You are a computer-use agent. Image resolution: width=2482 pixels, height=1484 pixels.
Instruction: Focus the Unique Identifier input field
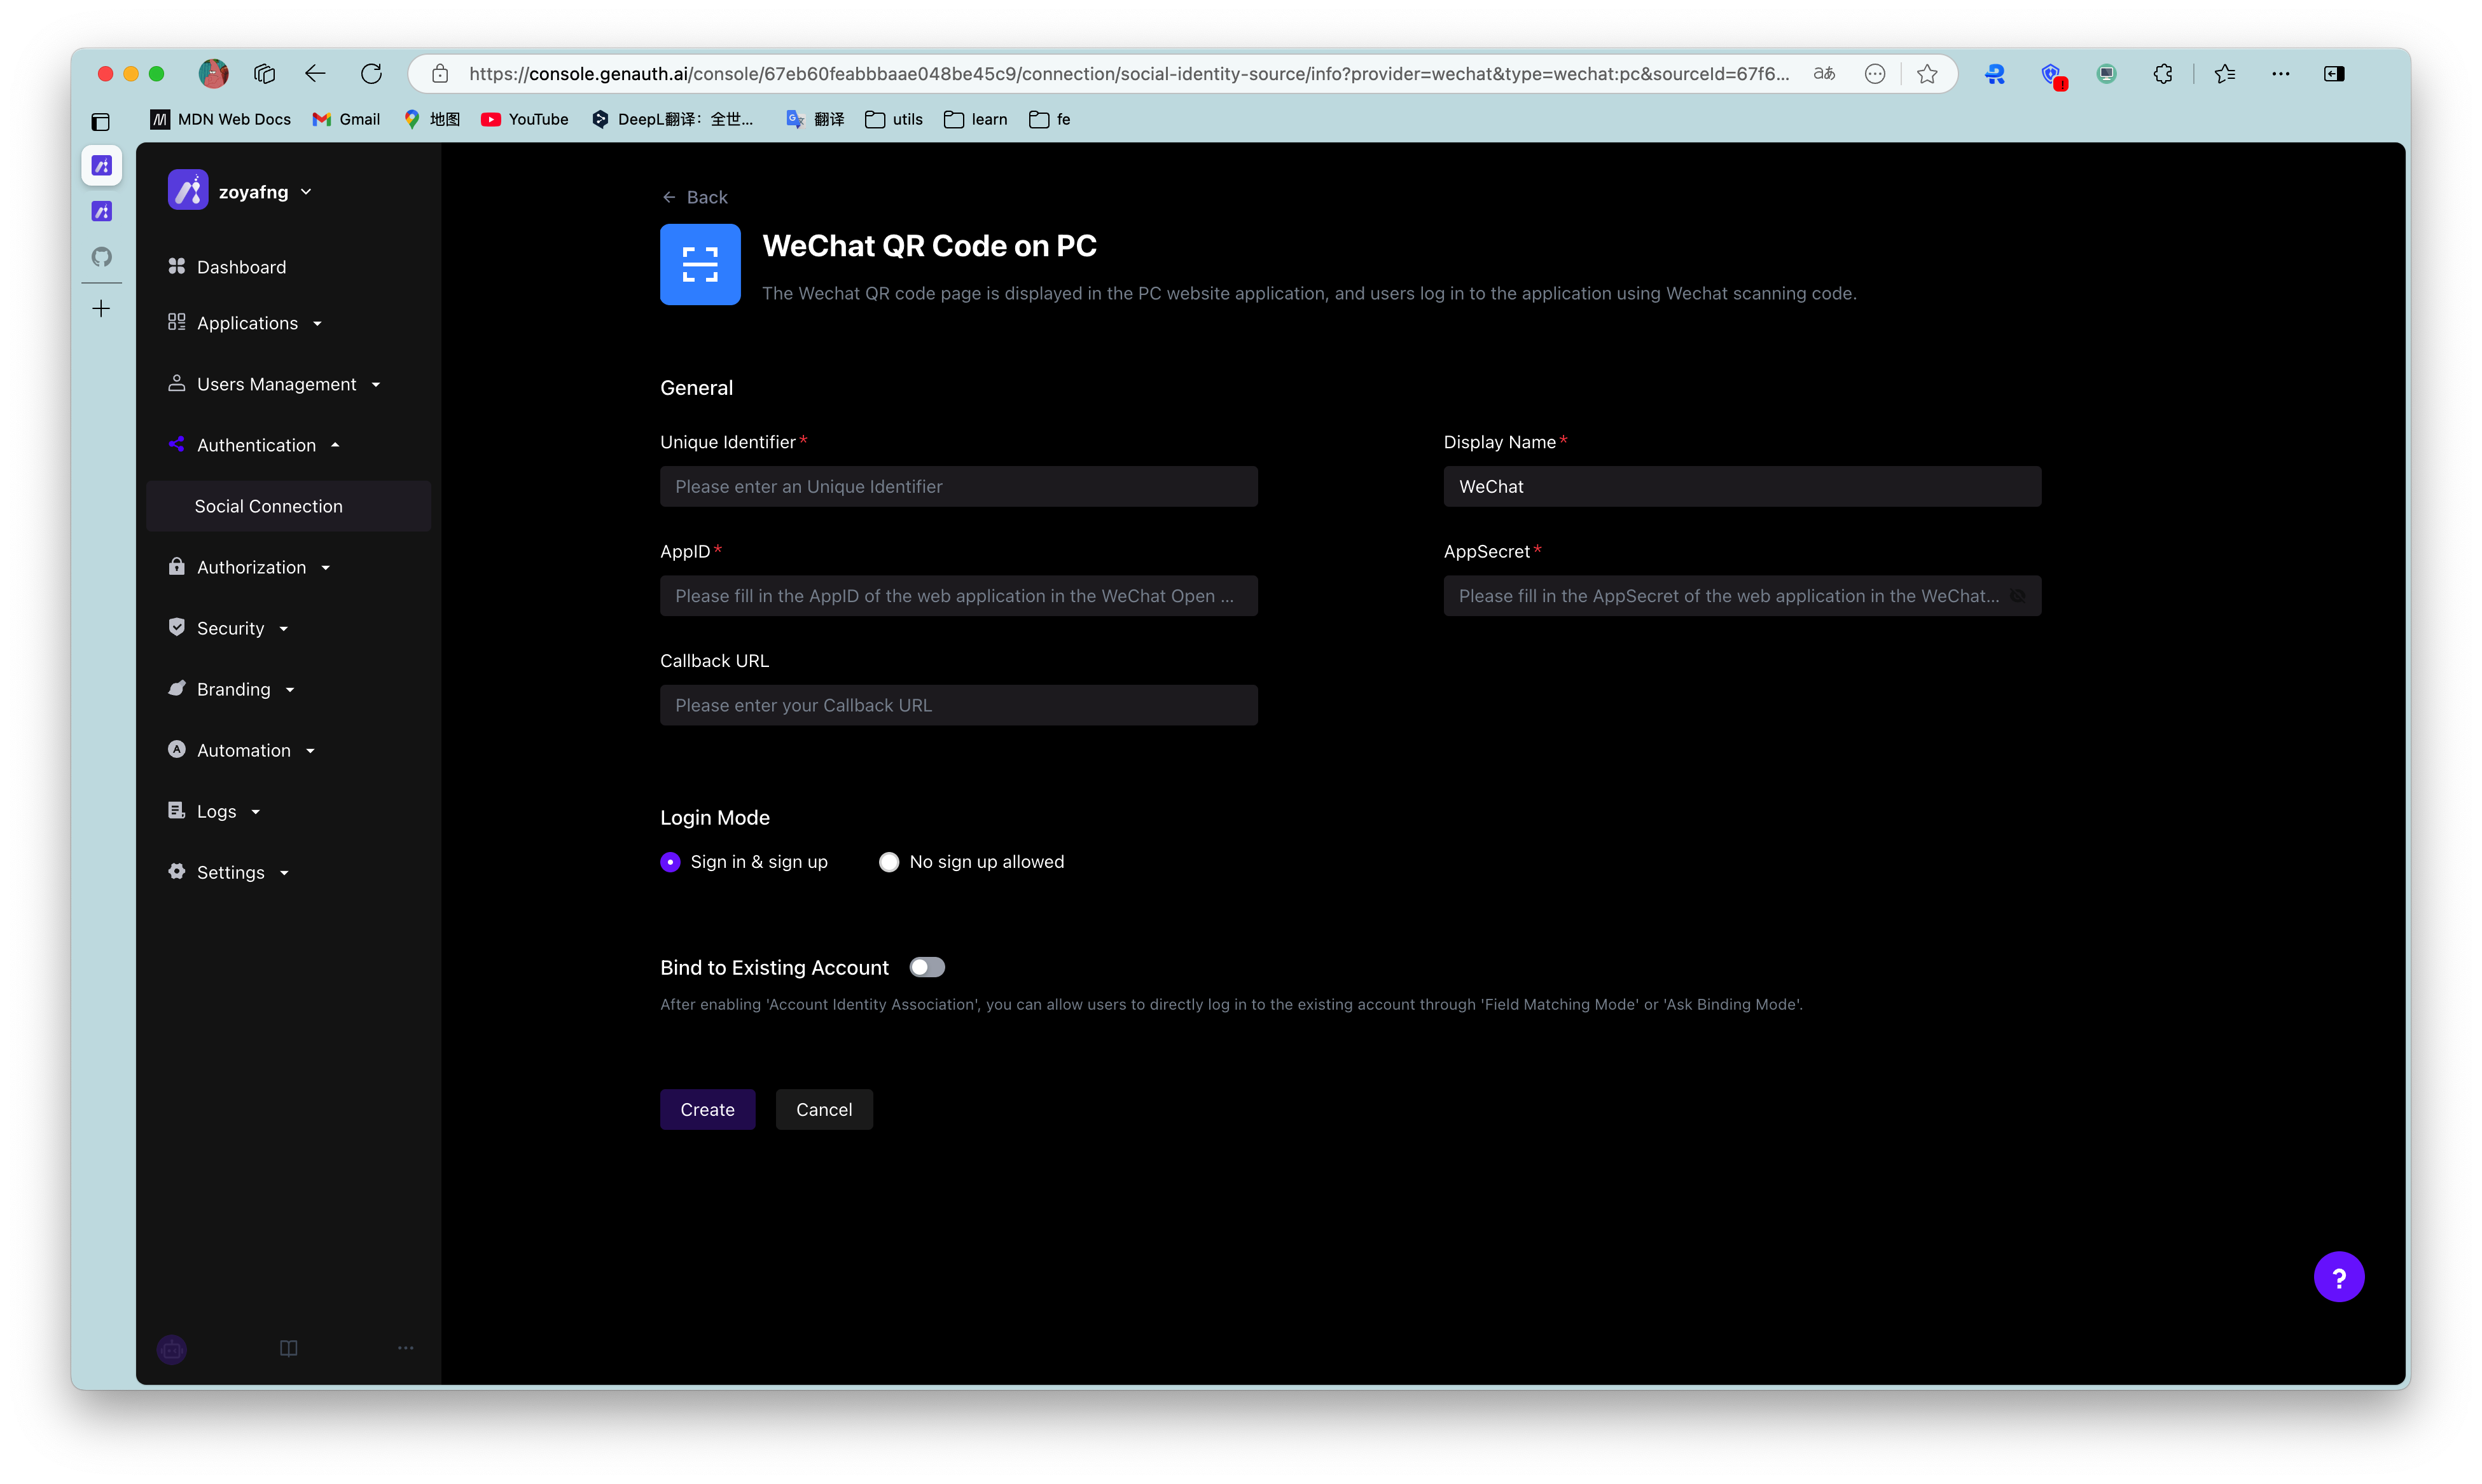[x=959, y=487]
